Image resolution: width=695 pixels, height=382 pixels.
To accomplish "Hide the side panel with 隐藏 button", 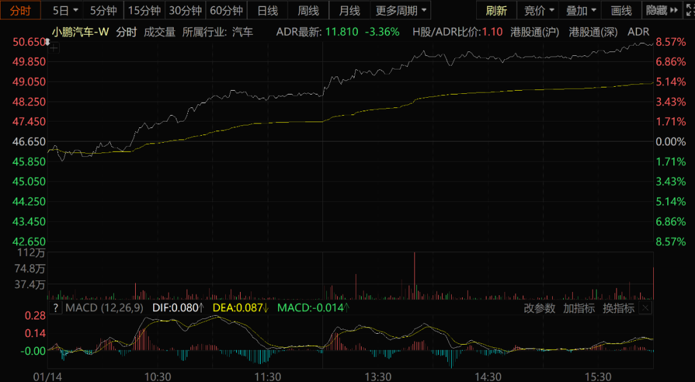I will pos(662,10).
